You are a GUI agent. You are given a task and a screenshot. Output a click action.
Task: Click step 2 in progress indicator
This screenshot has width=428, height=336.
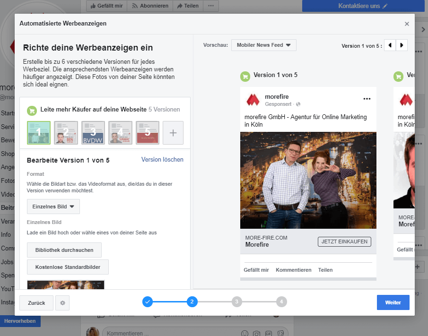point(192,302)
